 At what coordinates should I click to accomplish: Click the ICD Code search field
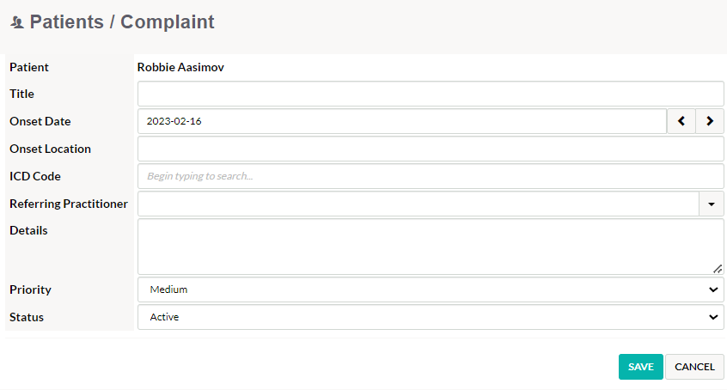[431, 176]
